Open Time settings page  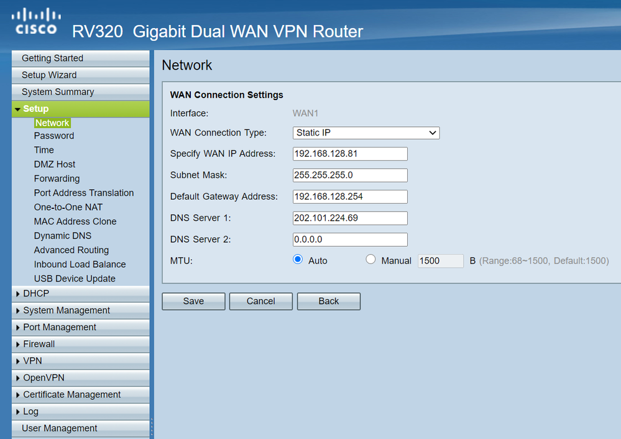point(44,150)
